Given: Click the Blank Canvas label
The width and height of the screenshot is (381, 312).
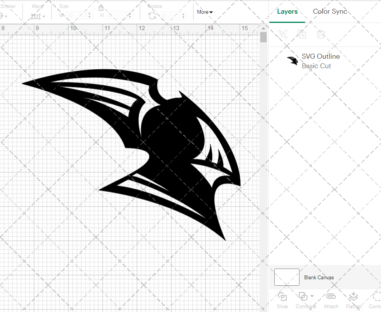Looking at the screenshot, I should pos(319,277).
